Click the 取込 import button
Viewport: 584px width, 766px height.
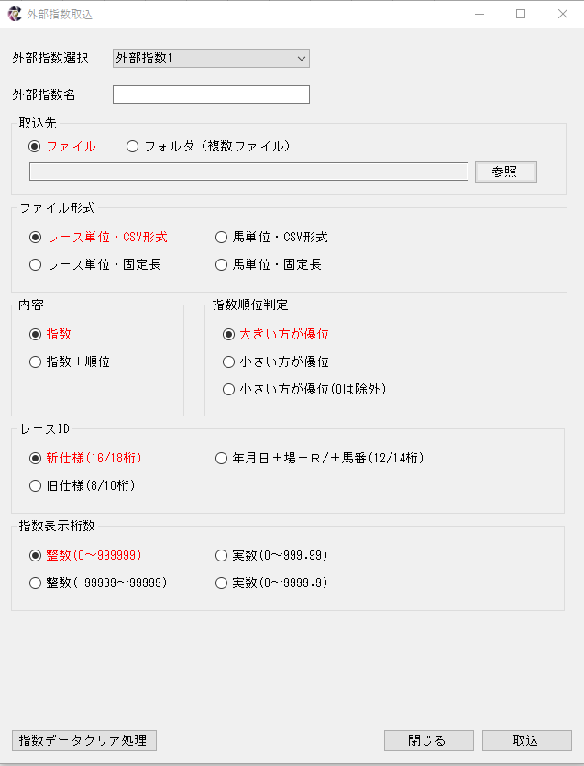coord(526,740)
